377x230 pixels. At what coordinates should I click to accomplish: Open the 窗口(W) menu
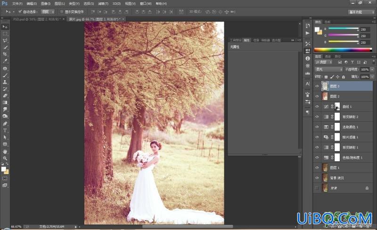(146, 4)
